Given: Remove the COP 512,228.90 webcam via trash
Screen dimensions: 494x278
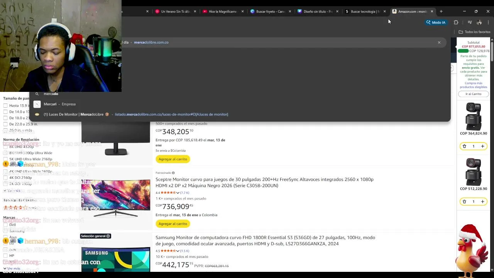Looking at the screenshot, I should 464,202.
